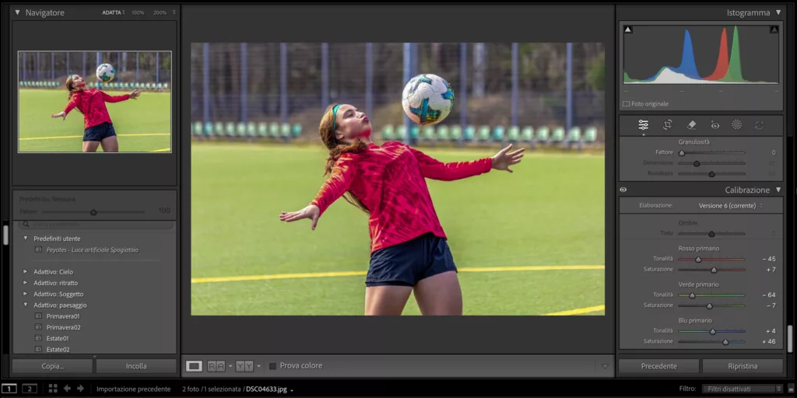Click Blu primario Saturazione slider handle
The image size is (797, 398).
coord(725,342)
